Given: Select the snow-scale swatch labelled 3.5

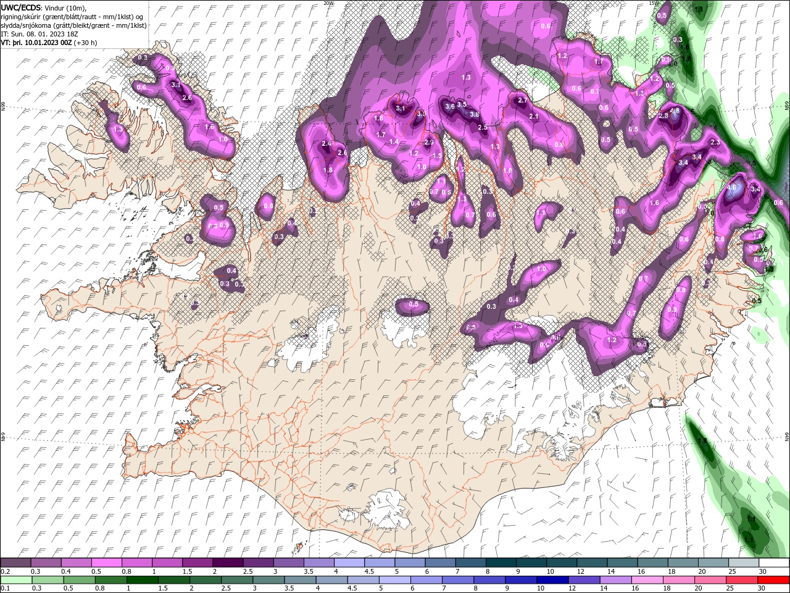Looking at the screenshot, I should 318,563.
